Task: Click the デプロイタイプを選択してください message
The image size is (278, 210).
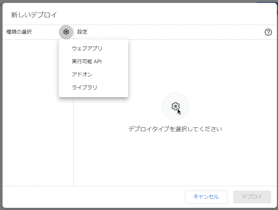Action: click(x=175, y=129)
